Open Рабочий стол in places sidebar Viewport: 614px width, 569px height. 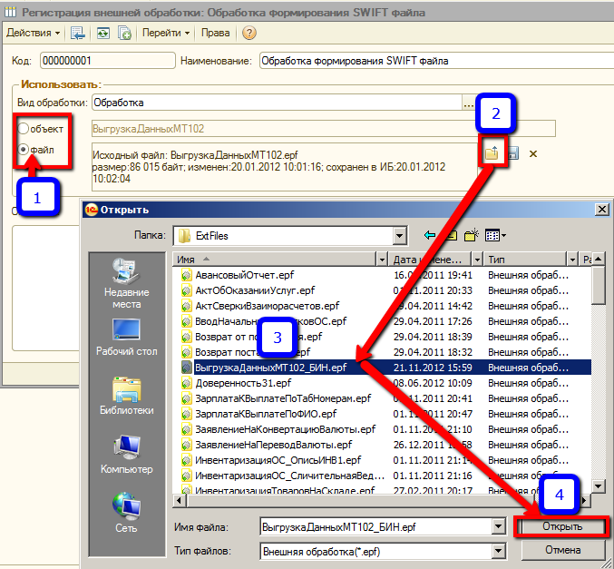click(127, 336)
